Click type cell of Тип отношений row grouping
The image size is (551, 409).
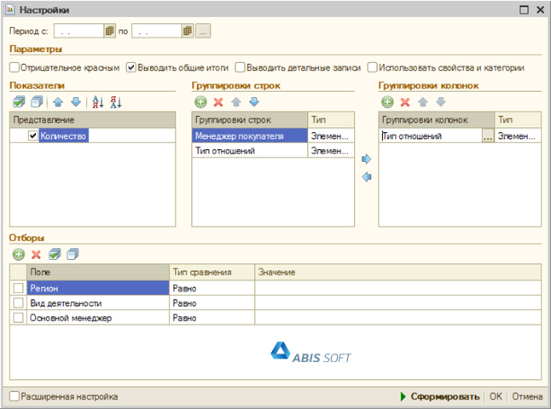[x=331, y=151]
